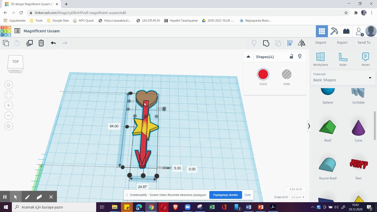Click the Paste tool in toolbar

tap(17, 43)
